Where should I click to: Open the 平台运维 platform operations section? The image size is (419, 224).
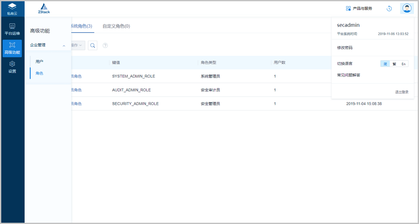[x=12, y=29]
